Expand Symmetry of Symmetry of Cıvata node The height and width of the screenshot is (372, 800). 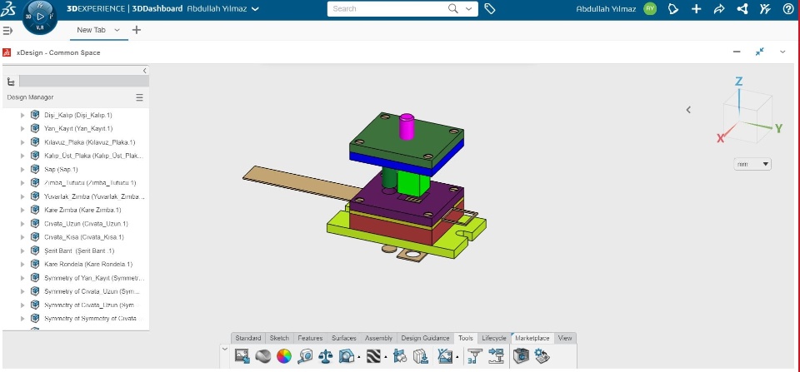(x=22, y=319)
